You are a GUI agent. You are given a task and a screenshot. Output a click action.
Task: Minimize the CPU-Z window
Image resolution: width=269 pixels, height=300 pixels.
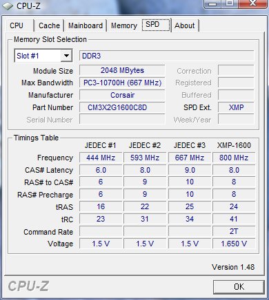[213, 3]
